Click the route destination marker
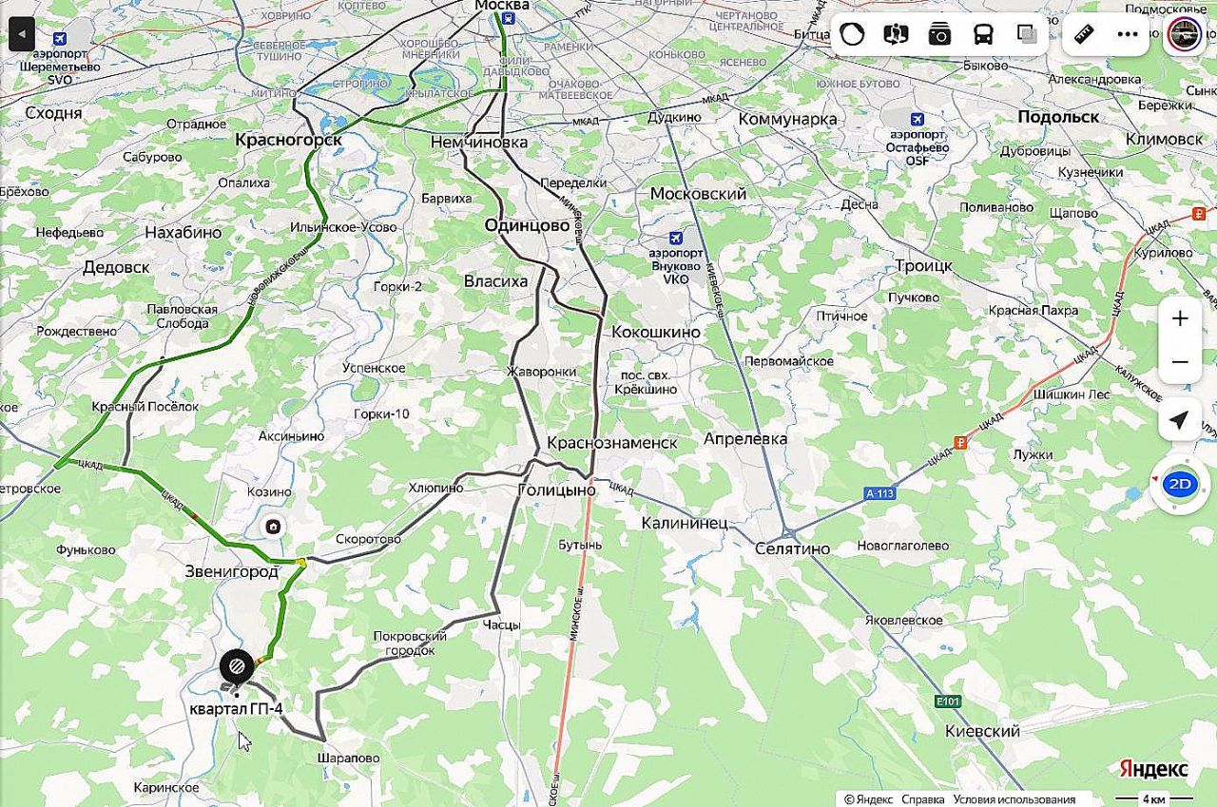 coord(236,666)
